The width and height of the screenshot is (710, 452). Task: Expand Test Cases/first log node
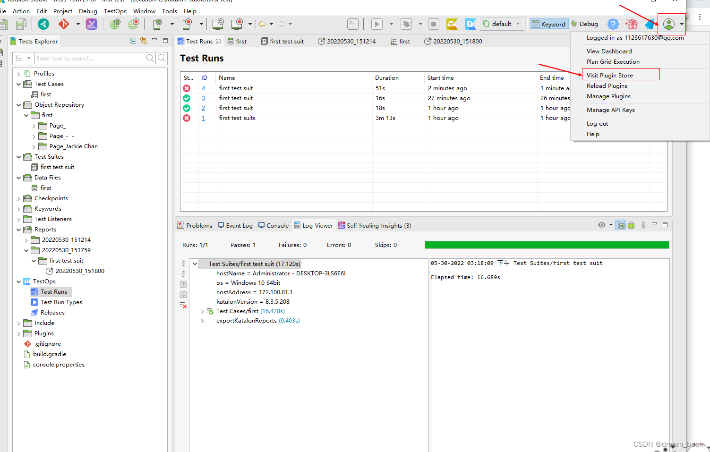(x=202, y=311)
